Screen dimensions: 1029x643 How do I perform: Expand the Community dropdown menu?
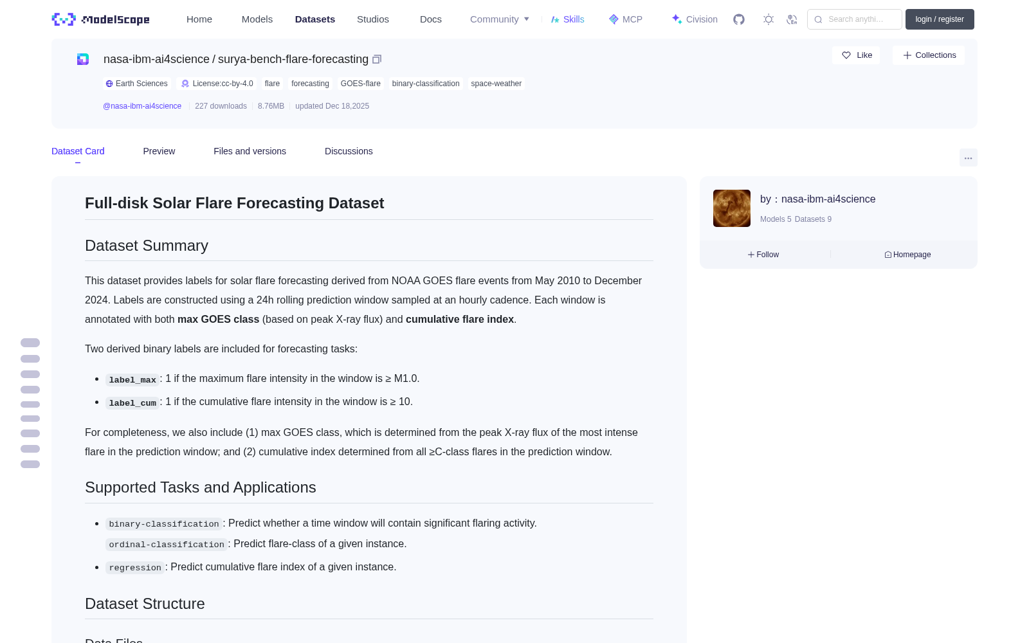pyautogui.click(x=500, y=19)
